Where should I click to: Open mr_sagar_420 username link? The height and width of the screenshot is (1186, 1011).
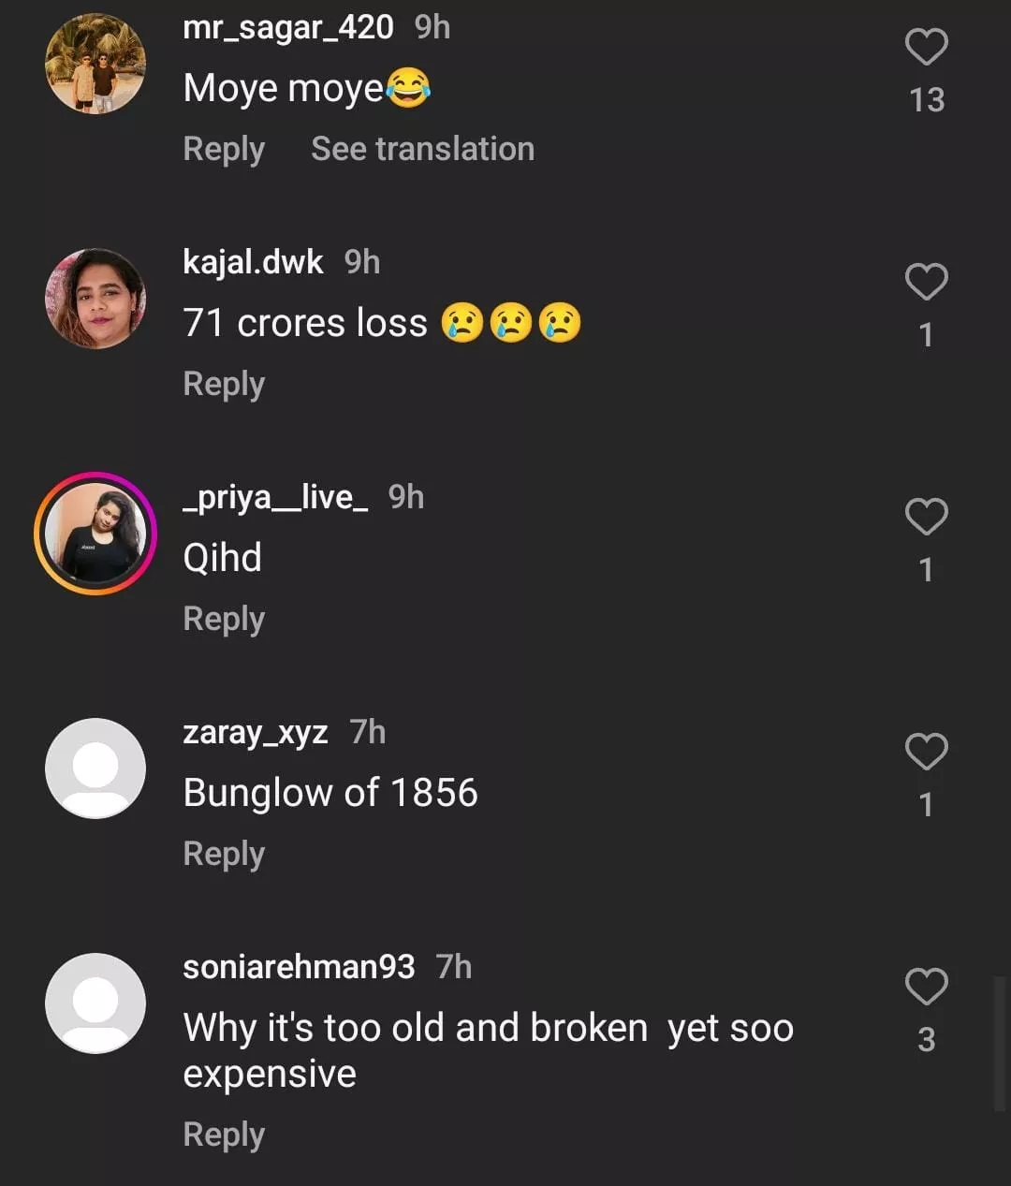(x=287, y=28)
